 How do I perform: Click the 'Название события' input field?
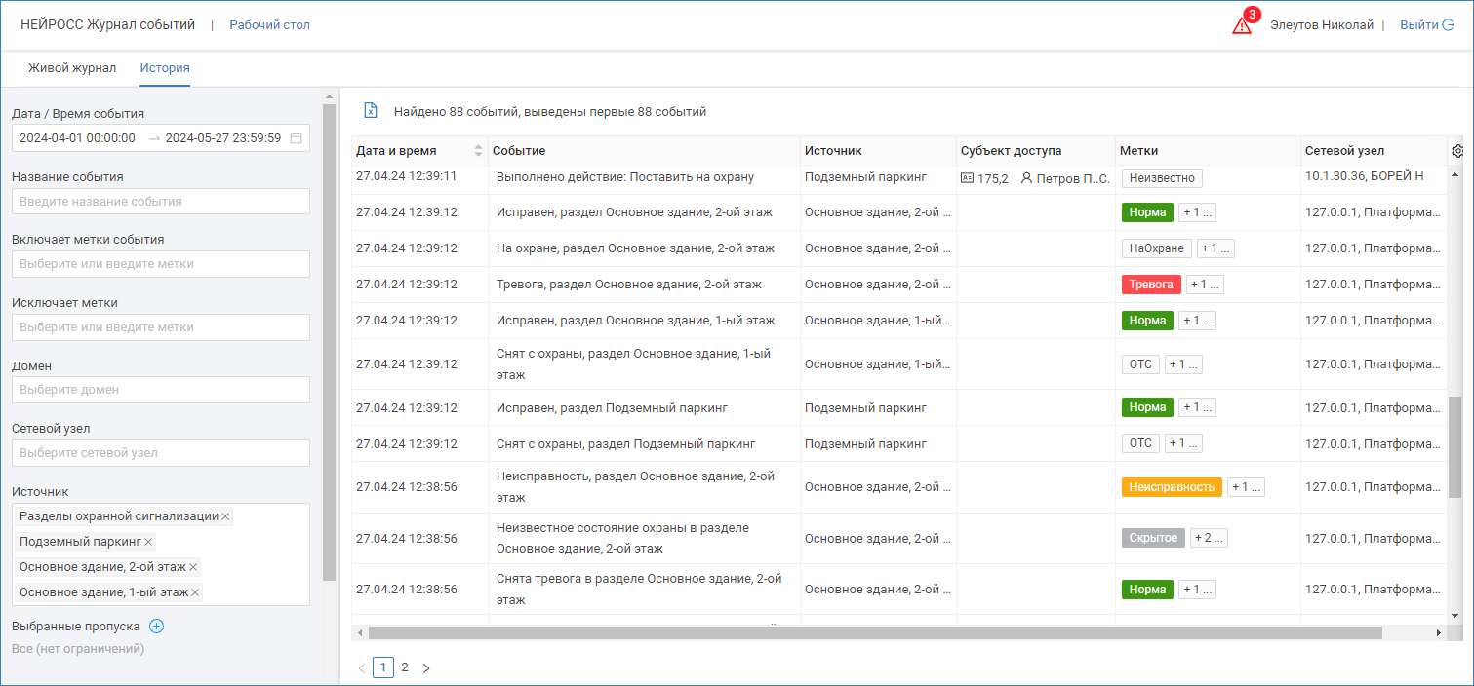coord(160,202)
